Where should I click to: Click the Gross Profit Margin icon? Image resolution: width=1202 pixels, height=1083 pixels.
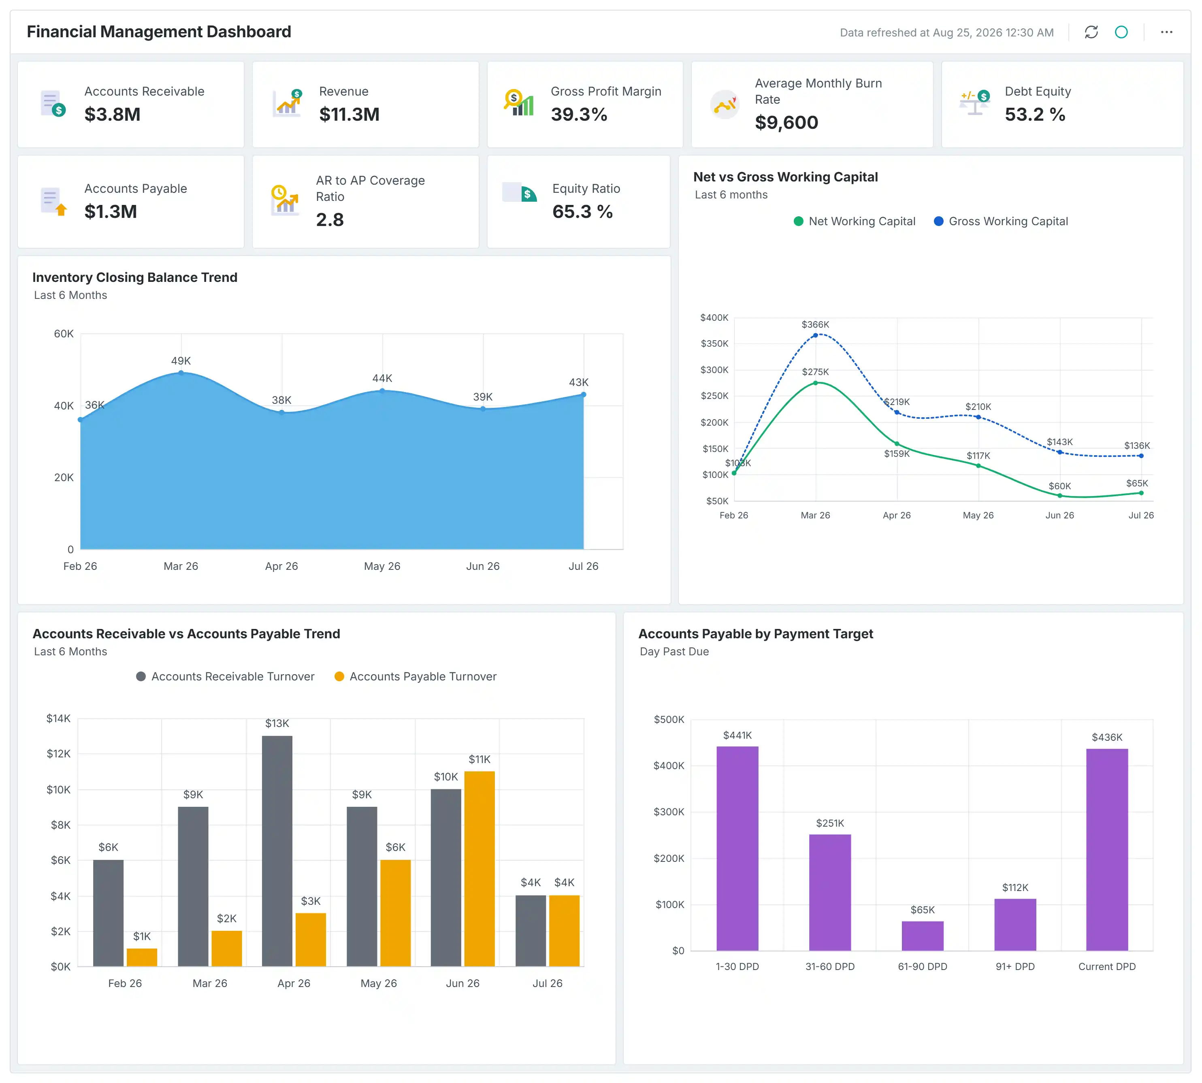click(519, 102)
